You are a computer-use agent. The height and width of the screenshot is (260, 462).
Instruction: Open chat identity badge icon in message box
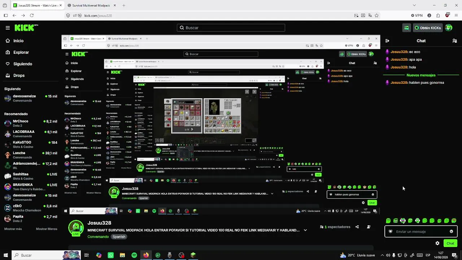(390, 231)
